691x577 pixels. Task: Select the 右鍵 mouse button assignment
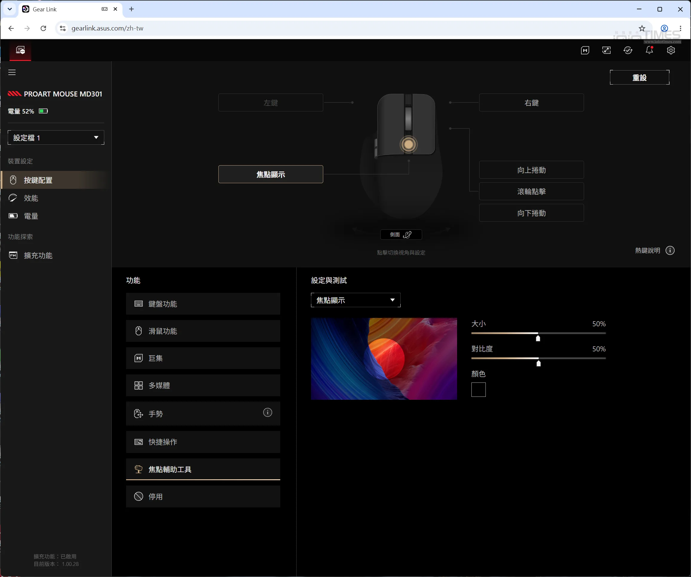click(531, 103)
